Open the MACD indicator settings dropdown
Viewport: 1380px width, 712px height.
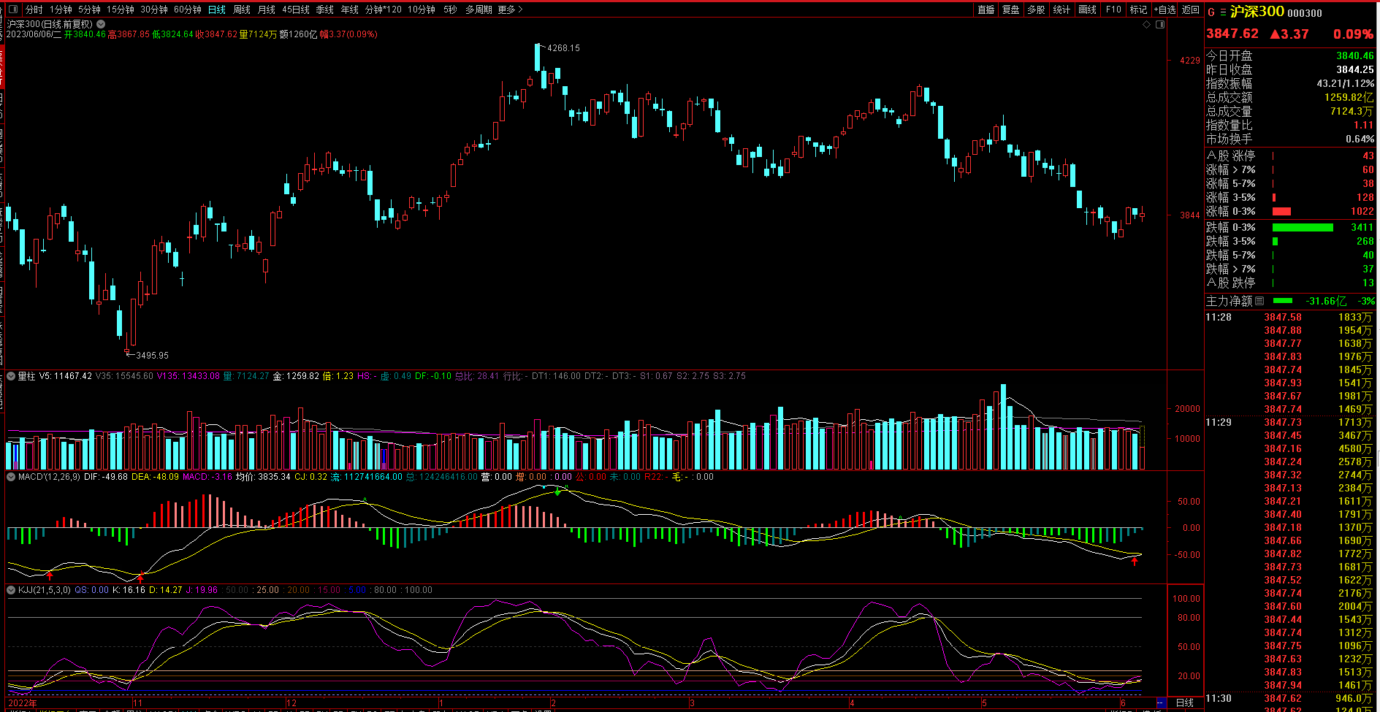[11, 477]
